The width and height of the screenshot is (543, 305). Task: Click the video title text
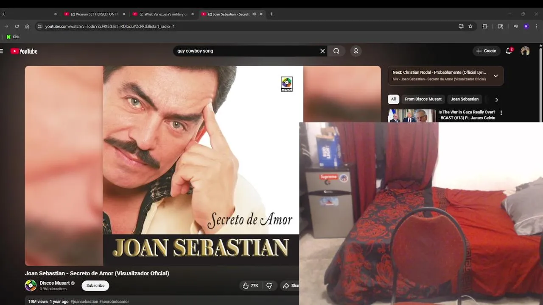[97, 273]
